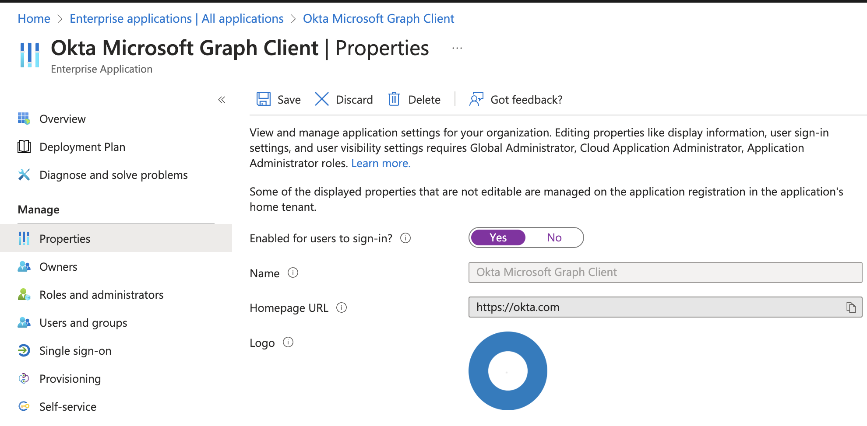Navigate to Enterprise applications breadcrumb
Image resolution: width=867 pixels, height=426 pixels.
[176, 18]
